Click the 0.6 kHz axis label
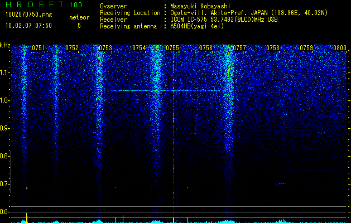351x223 pixels. click(4, 212)
